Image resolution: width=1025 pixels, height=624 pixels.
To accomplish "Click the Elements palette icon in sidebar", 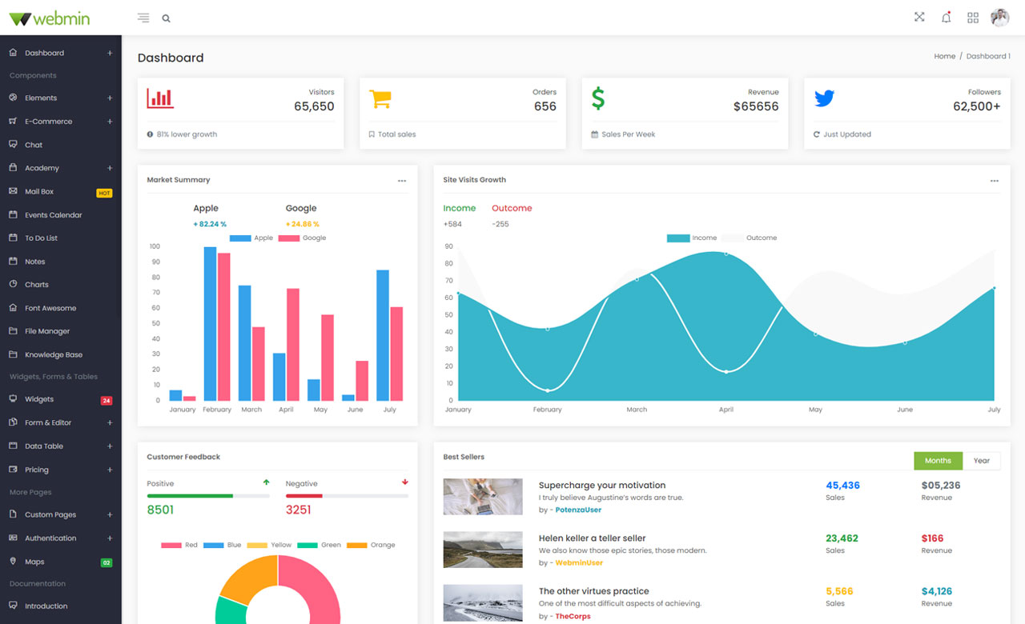I will click(x=13, y=98).
